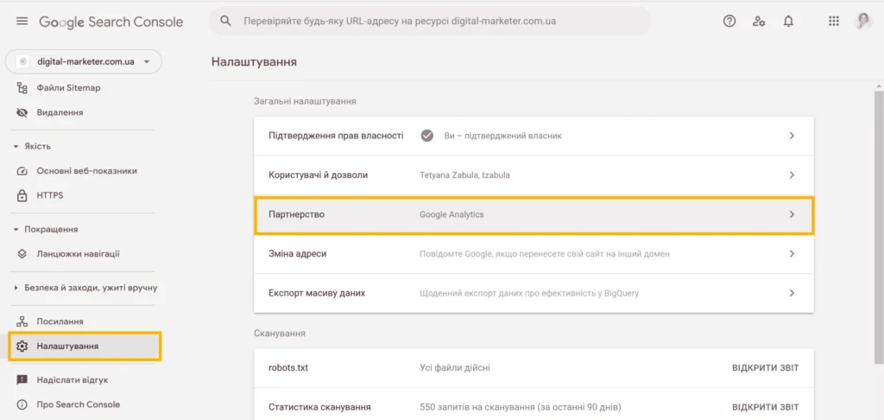Click Google Analytics text in Партнерство
Image resolution: width=884 pixels, height=420 pixels.
tap(451, 214)
